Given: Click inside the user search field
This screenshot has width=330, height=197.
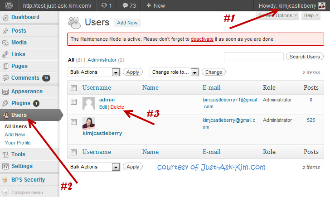Looking at the screenshot, I should coord(253,57).
